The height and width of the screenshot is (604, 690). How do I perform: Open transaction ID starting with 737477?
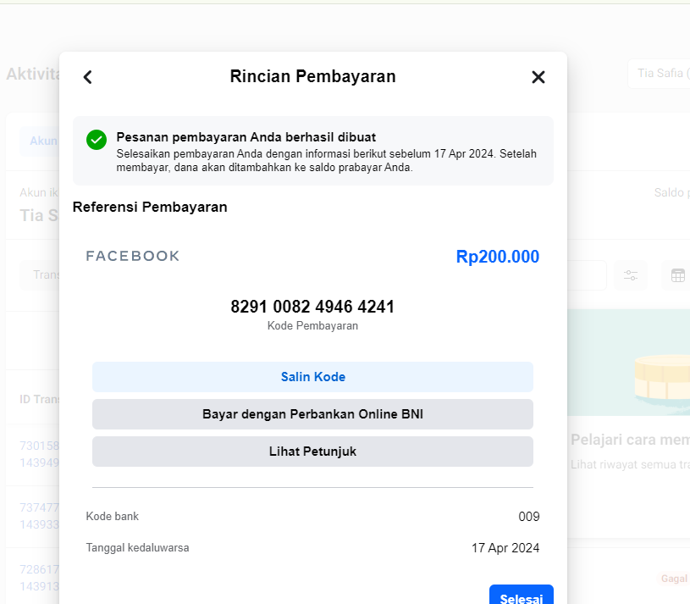click(x=39, y=516)
